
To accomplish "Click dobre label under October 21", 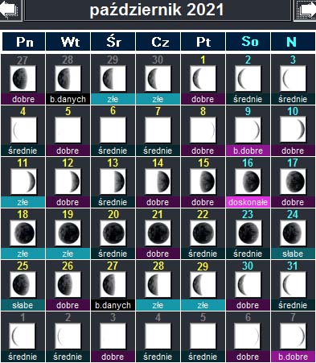I will pyautogui.click(x=158, y=254).
